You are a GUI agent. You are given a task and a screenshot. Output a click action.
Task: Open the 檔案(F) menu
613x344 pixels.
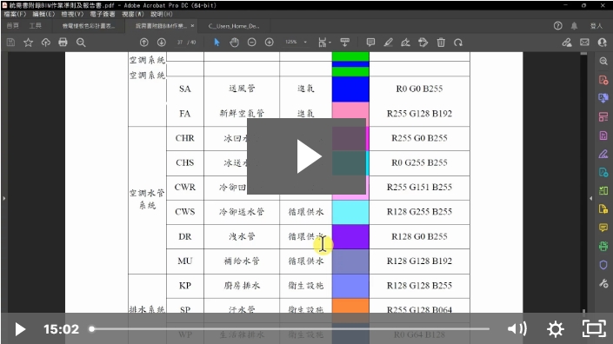15,14
